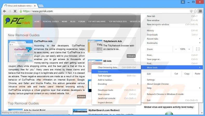Expand the Encoding submenu
Image resolution: width=205 pixels, height=116 pixels.
[116, 84]
